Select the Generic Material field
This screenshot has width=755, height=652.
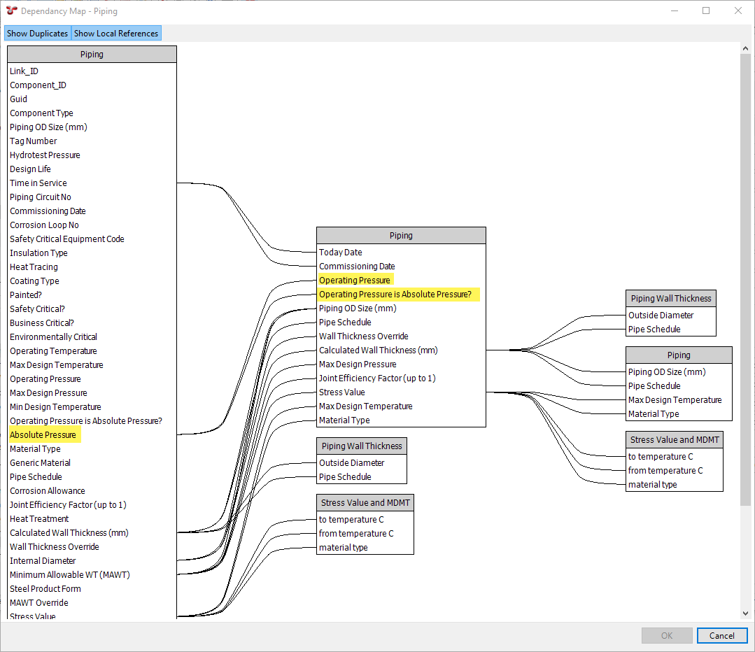(40, 462)
